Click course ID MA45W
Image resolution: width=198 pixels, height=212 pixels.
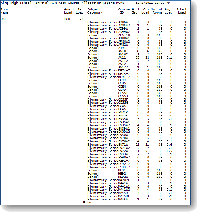point(123,200)
